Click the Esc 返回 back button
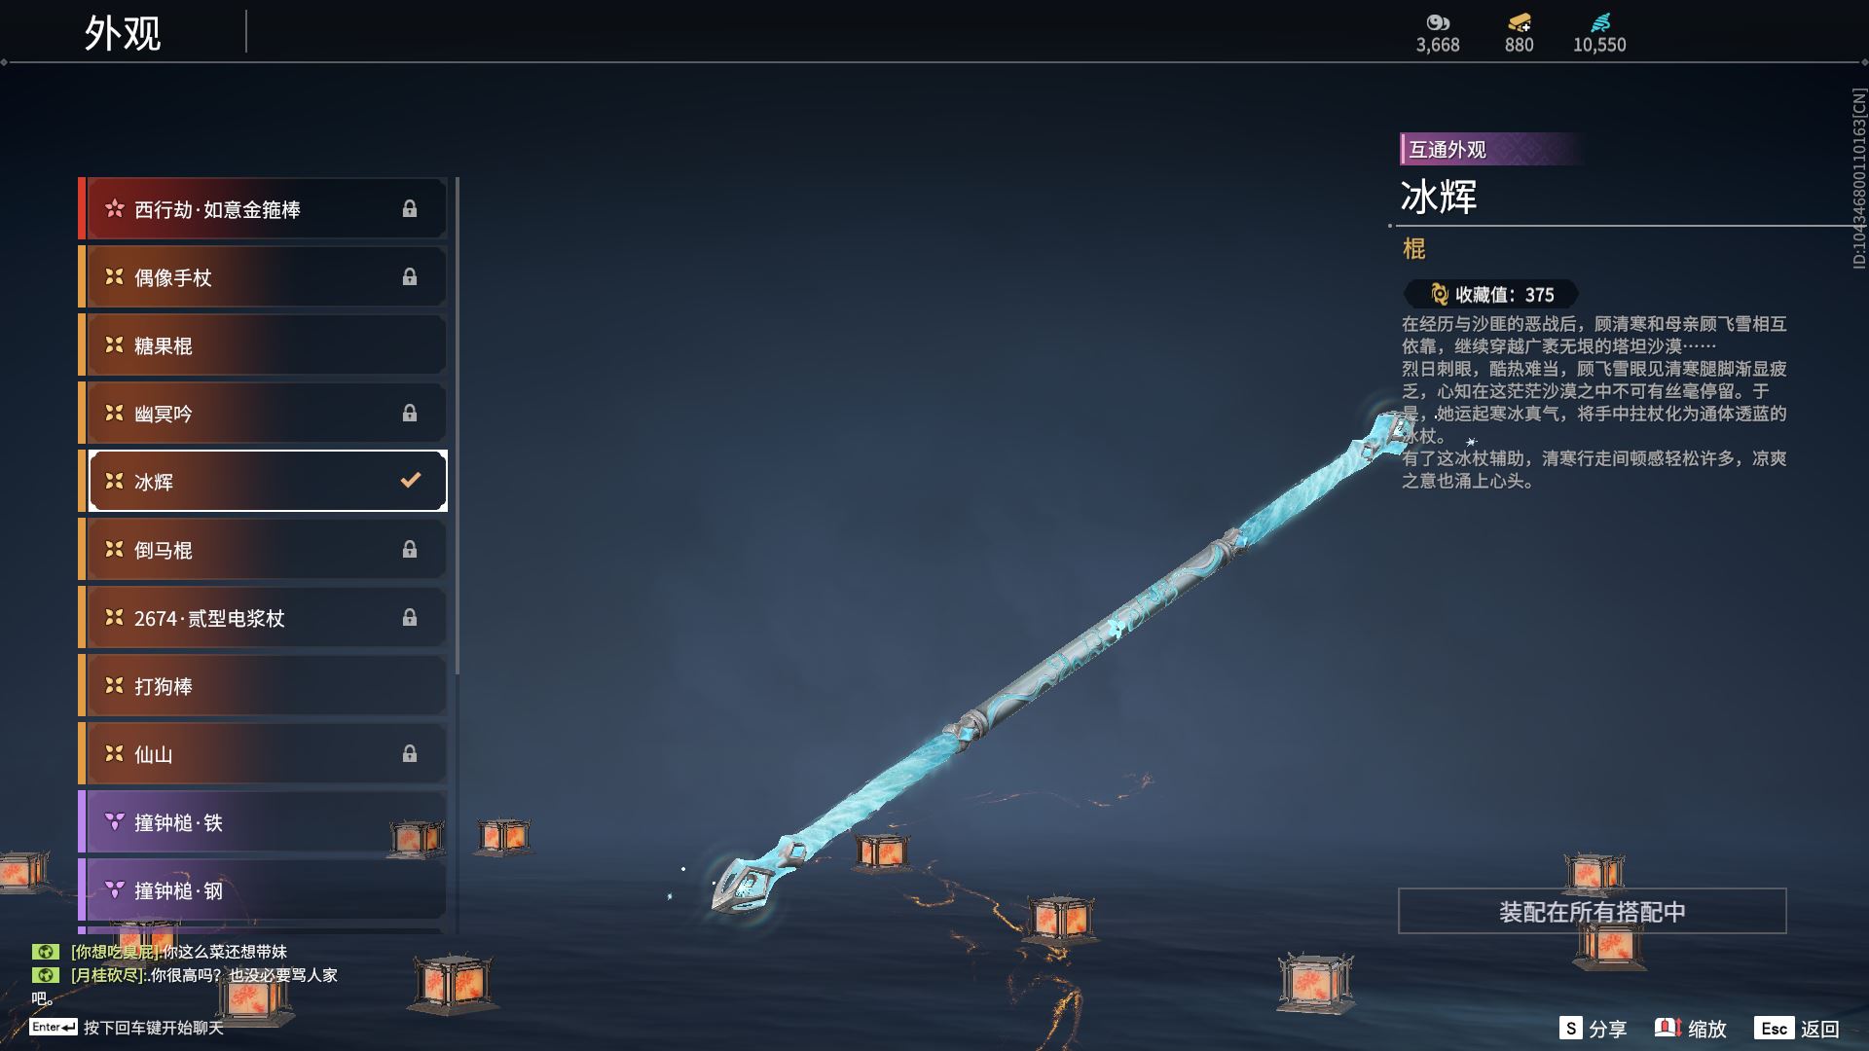Image resolution: width=1869 pixels, height=1051 pixels. pos(1797,1029)
